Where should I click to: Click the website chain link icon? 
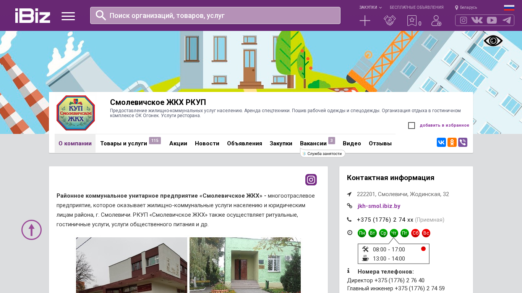pos(349,206)
